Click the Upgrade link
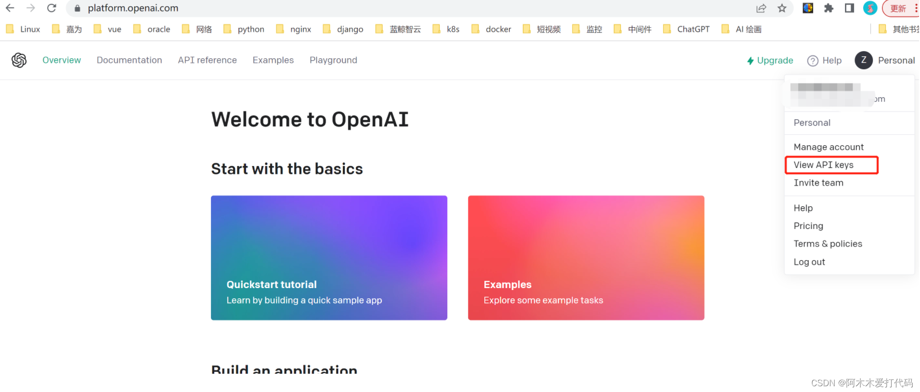This screenshot has height=392, width=920. click(770, 61)
